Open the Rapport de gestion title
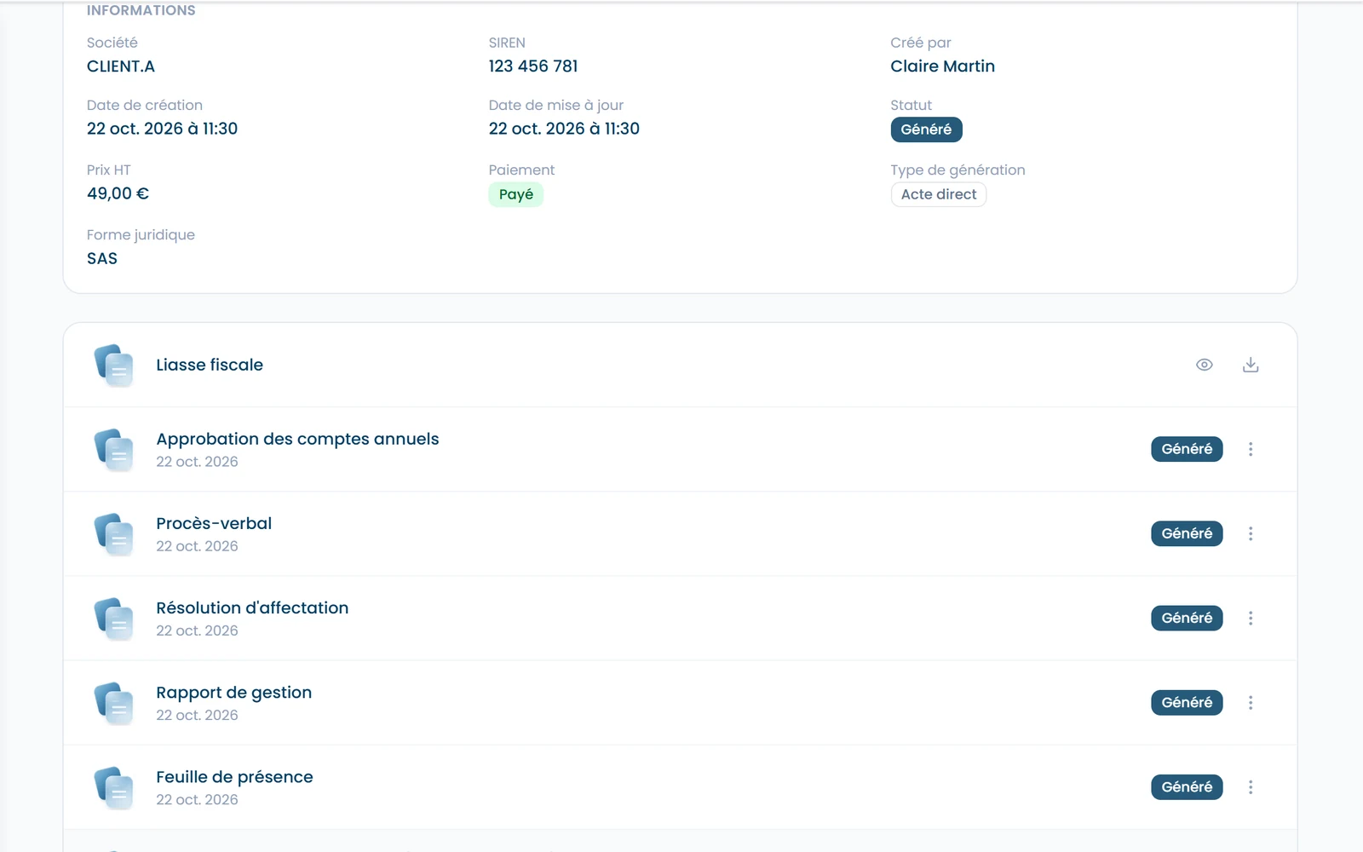The width and height of the screenshot is (1363, 852). point(234,693)
